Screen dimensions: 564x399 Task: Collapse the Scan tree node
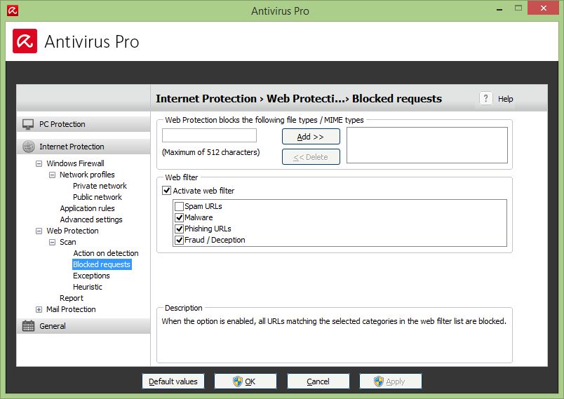(x=52, y=242)
